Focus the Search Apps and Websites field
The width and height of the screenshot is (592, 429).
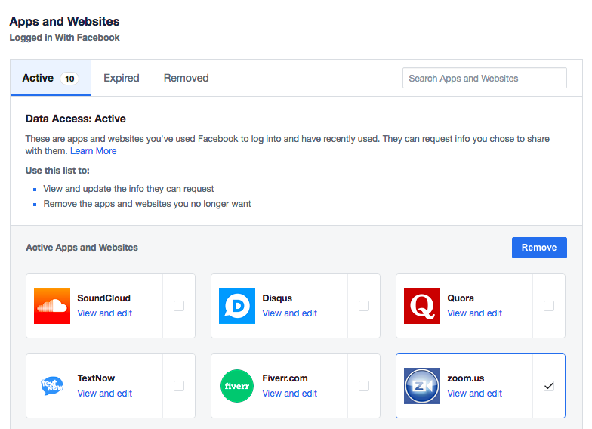[484, 78]
